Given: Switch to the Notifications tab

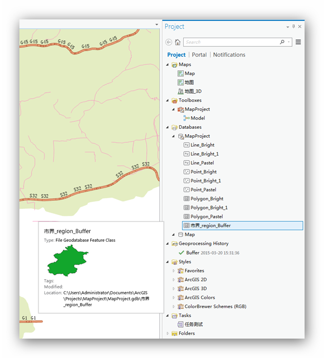Looking at the screenshot, I should (229, 55).
